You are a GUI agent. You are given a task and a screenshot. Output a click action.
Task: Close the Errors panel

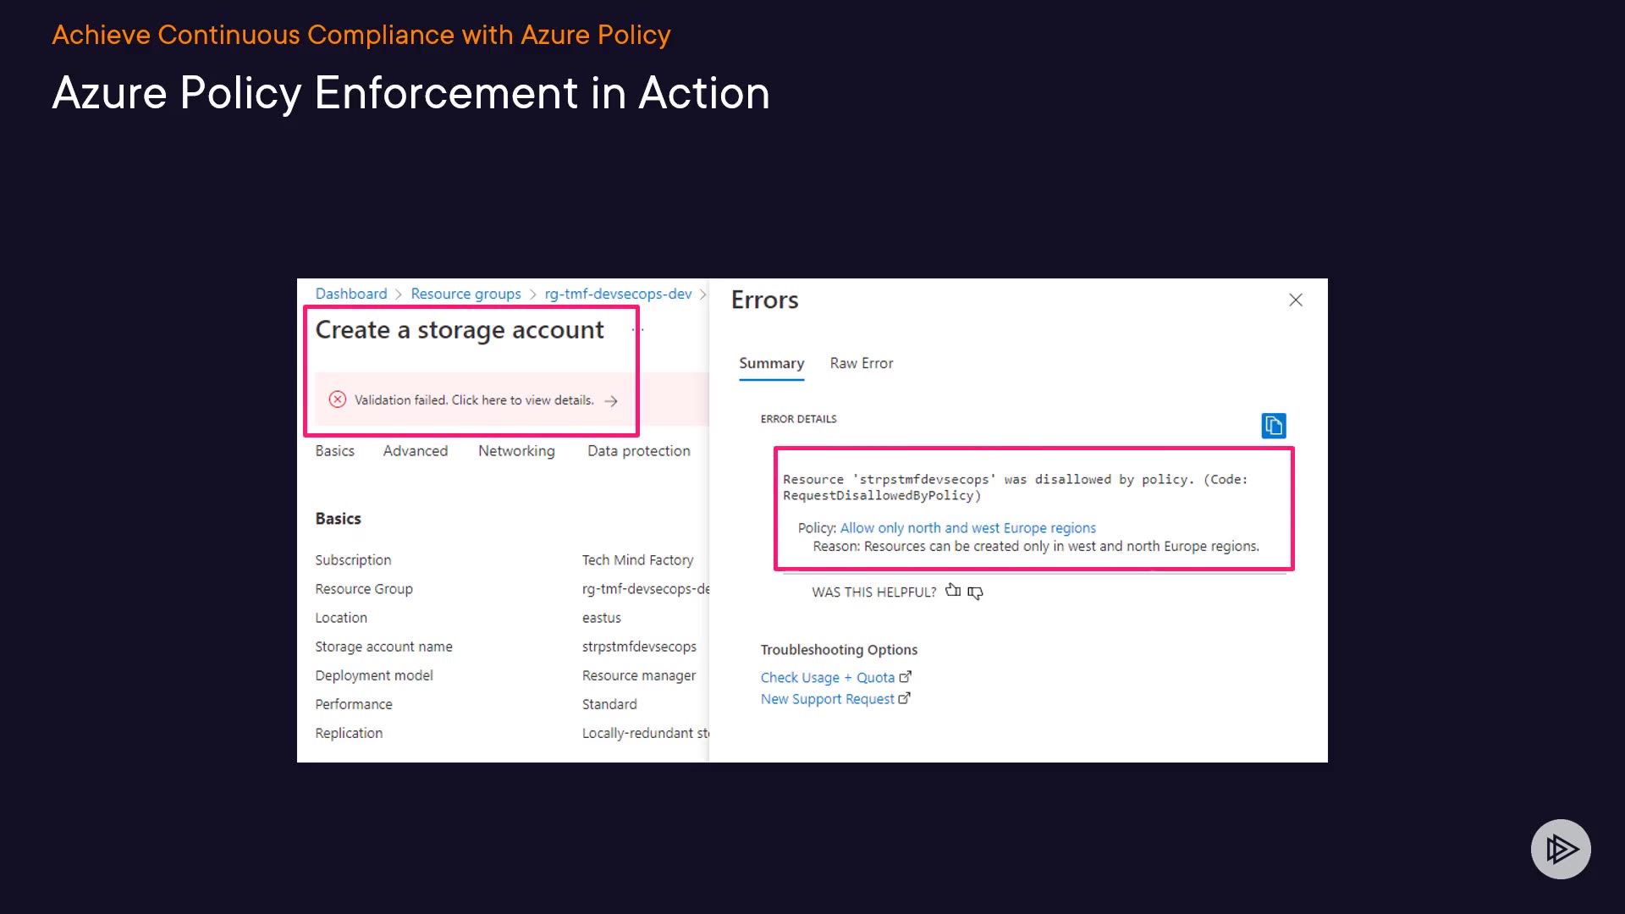(1295, 300)
